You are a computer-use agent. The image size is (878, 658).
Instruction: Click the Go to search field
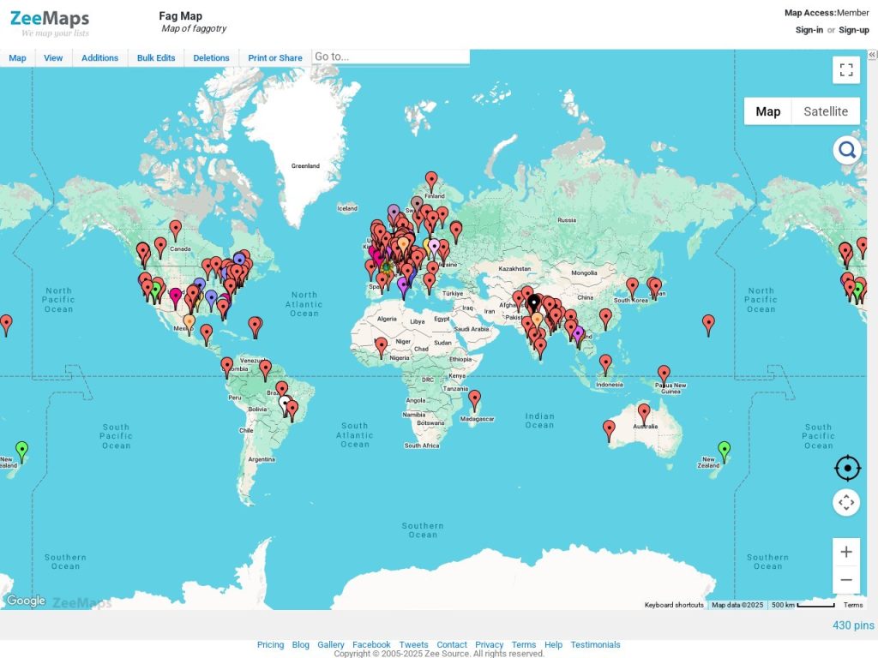[390, 57]
